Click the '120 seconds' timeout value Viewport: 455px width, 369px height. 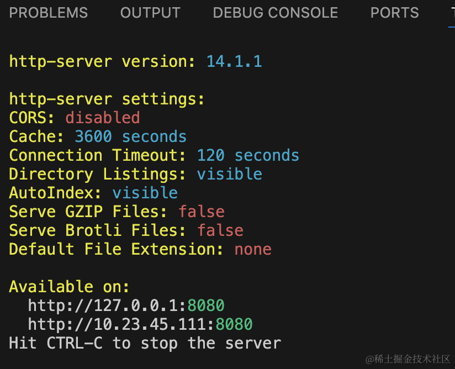[x=248, y=155]
